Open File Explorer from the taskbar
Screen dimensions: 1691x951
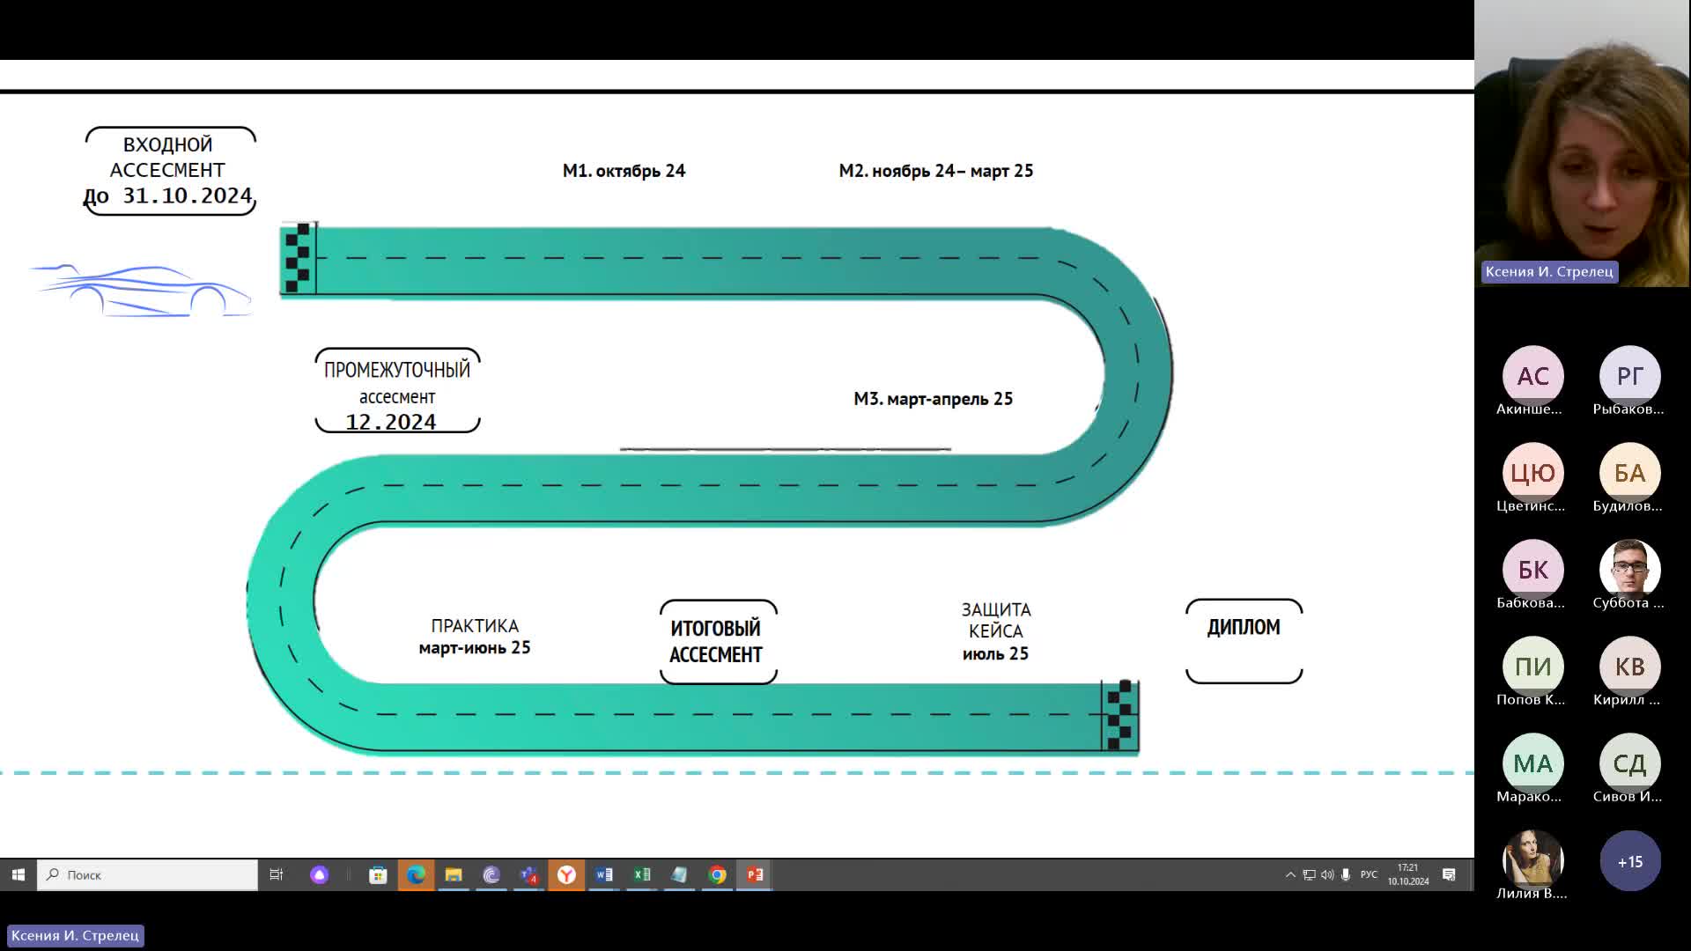coord(454,874)
